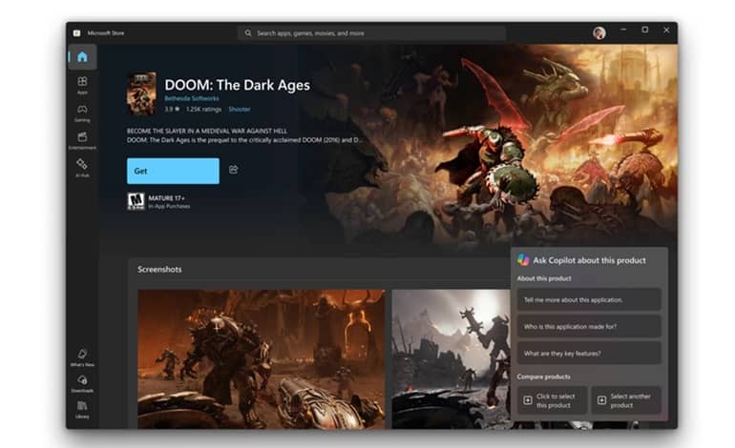Click the "In-App Purchases" text
The height and width of the screenshot is (448, 735).
click(169, 206)
